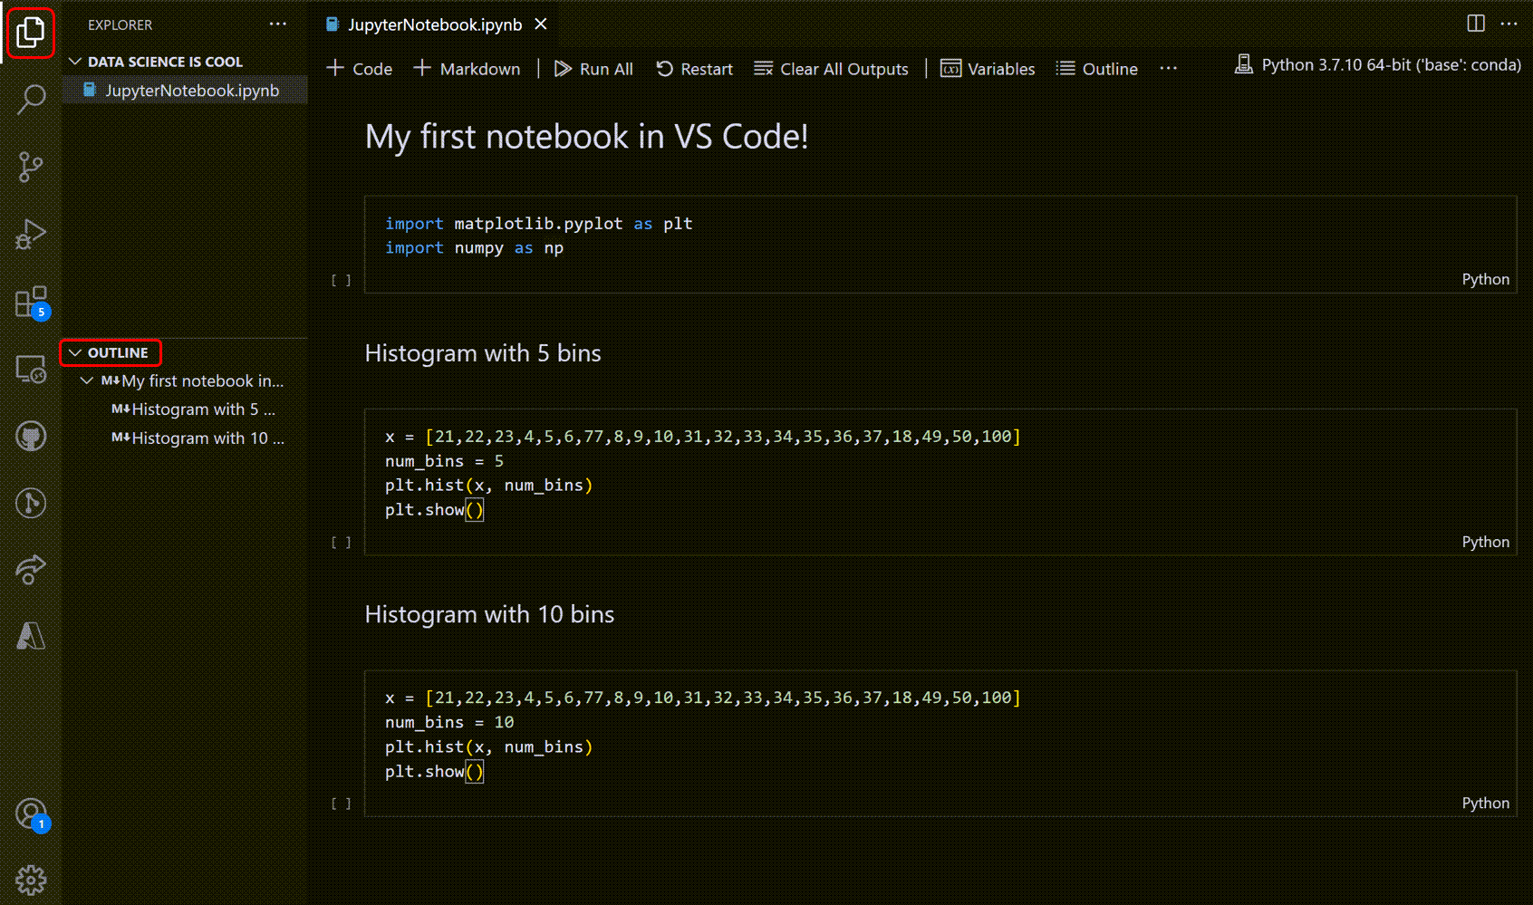Collapse the DATA SCIENCE IS COOL folder
Screen dimensions: 1533x905
(75, 62)
